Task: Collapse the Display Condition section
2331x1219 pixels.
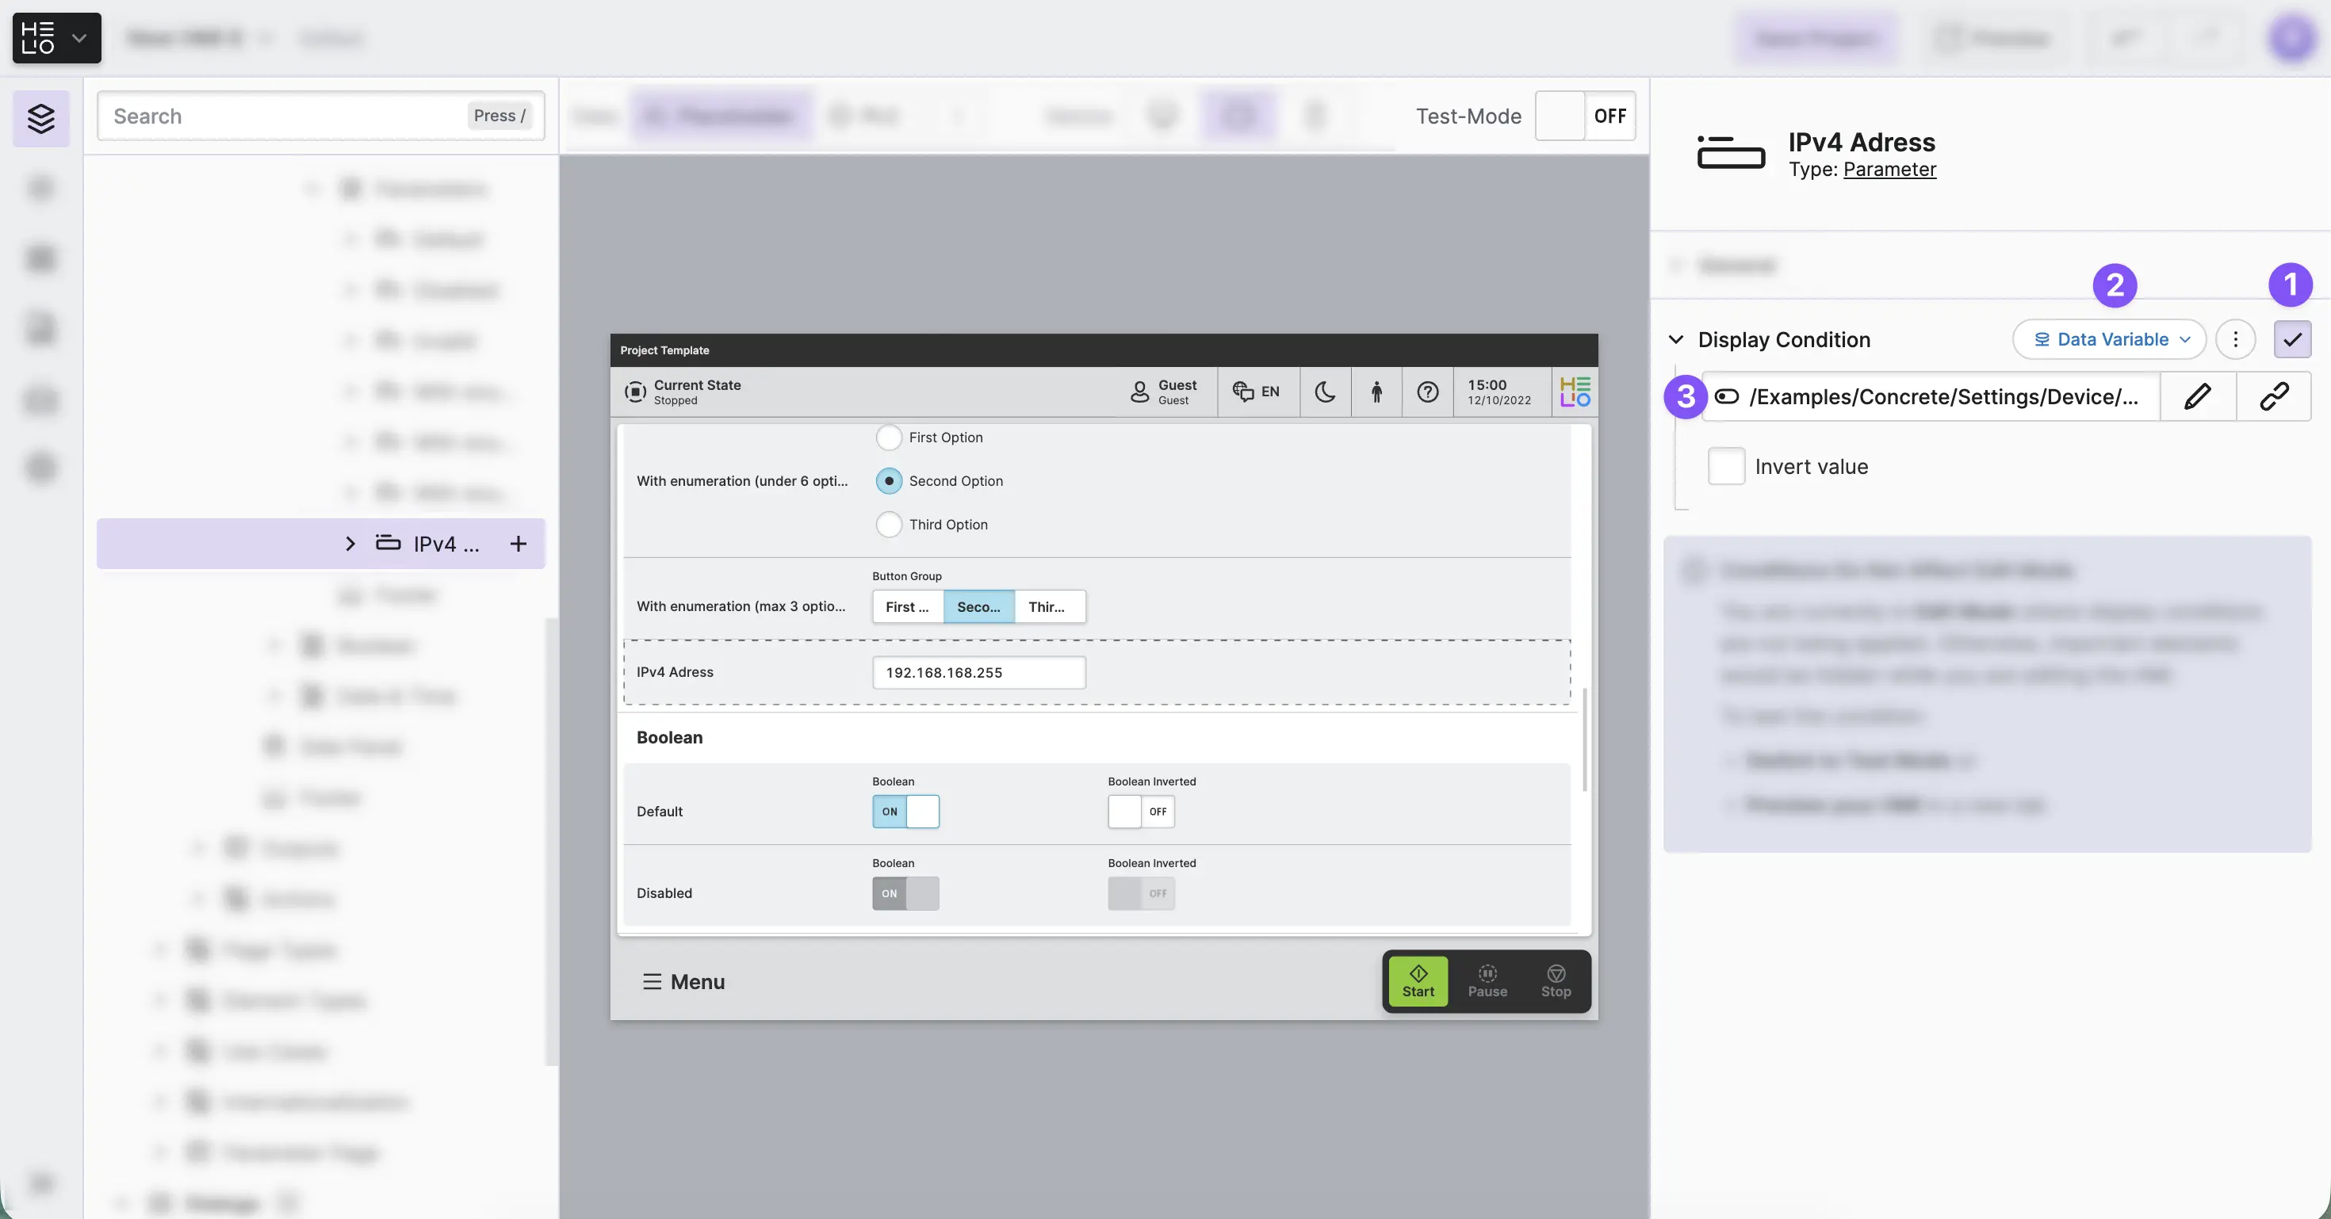Action: (1676, 339)
